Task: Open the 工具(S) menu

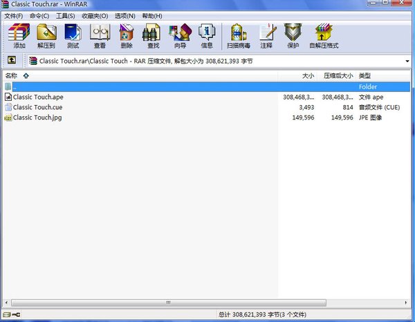Action: tap(66, 16)
